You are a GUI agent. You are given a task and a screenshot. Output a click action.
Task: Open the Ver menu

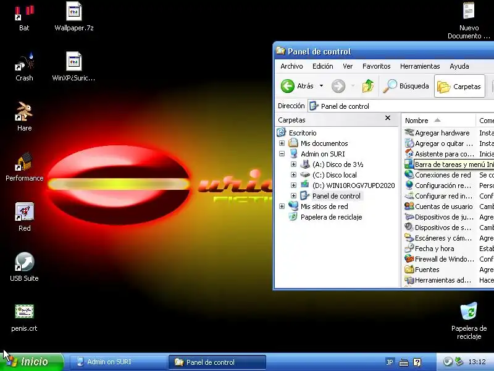pyautogui.click(x=348, y=66)
